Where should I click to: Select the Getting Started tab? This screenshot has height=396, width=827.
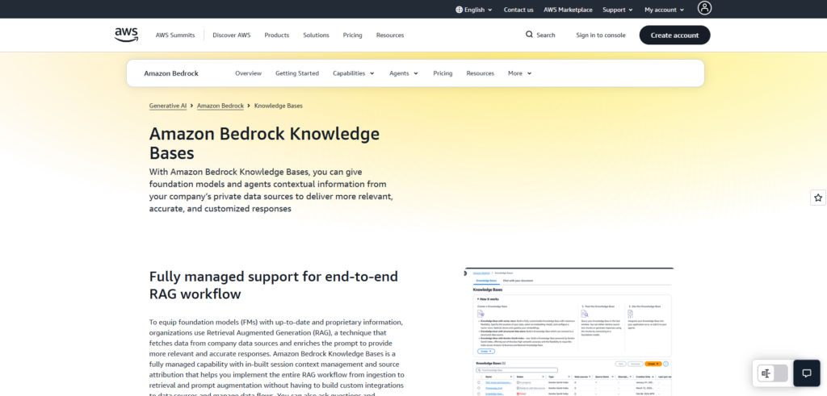point(297,73)
